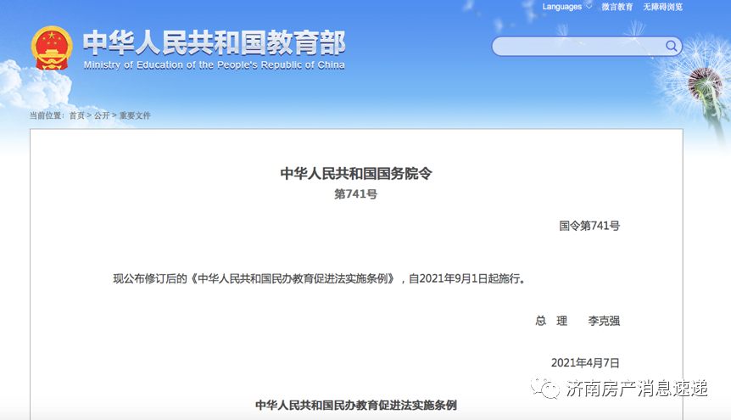Click the title 中华人民共和国民办教育促进法实施条例
This screenshot has width=731, height=420.
(355, 405)
